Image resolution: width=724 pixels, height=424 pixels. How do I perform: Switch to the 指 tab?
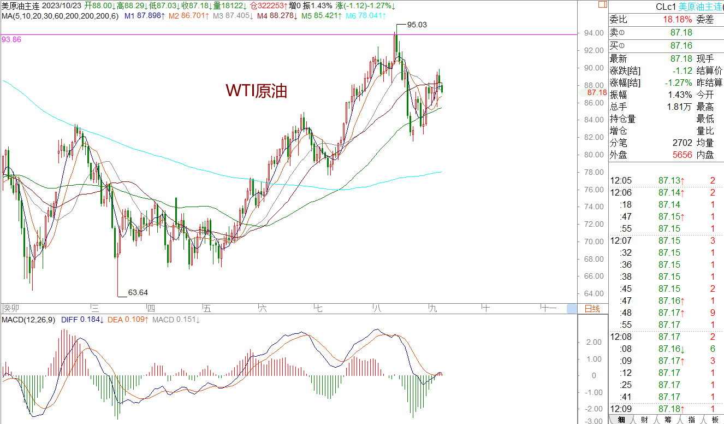tap(692, 419)
